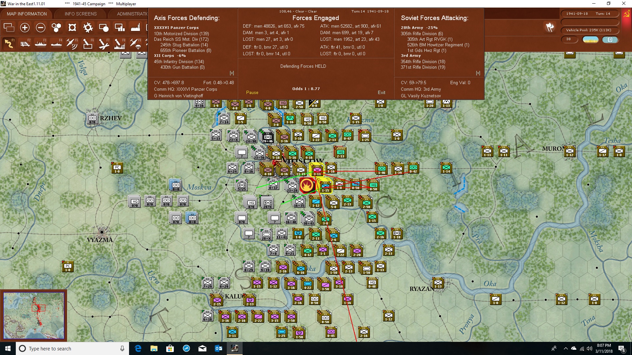Toggle the hex grid icon
This screenshot has width=632, height=355.
pos(56,28)
